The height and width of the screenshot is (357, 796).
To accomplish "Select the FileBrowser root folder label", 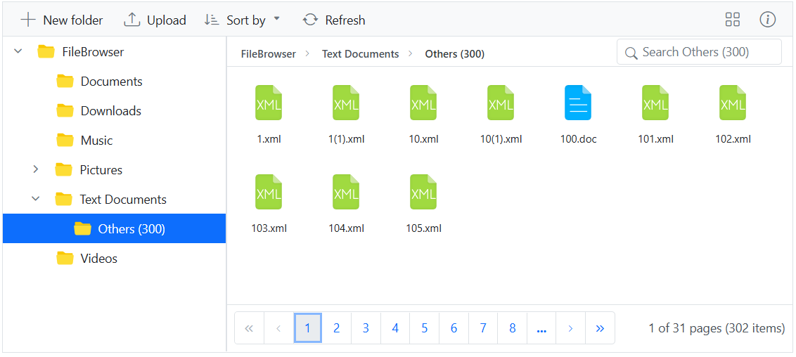I will click(x=93, y=52).
